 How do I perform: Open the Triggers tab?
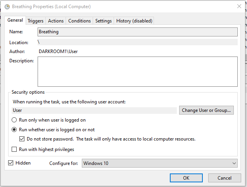(35, 21)
